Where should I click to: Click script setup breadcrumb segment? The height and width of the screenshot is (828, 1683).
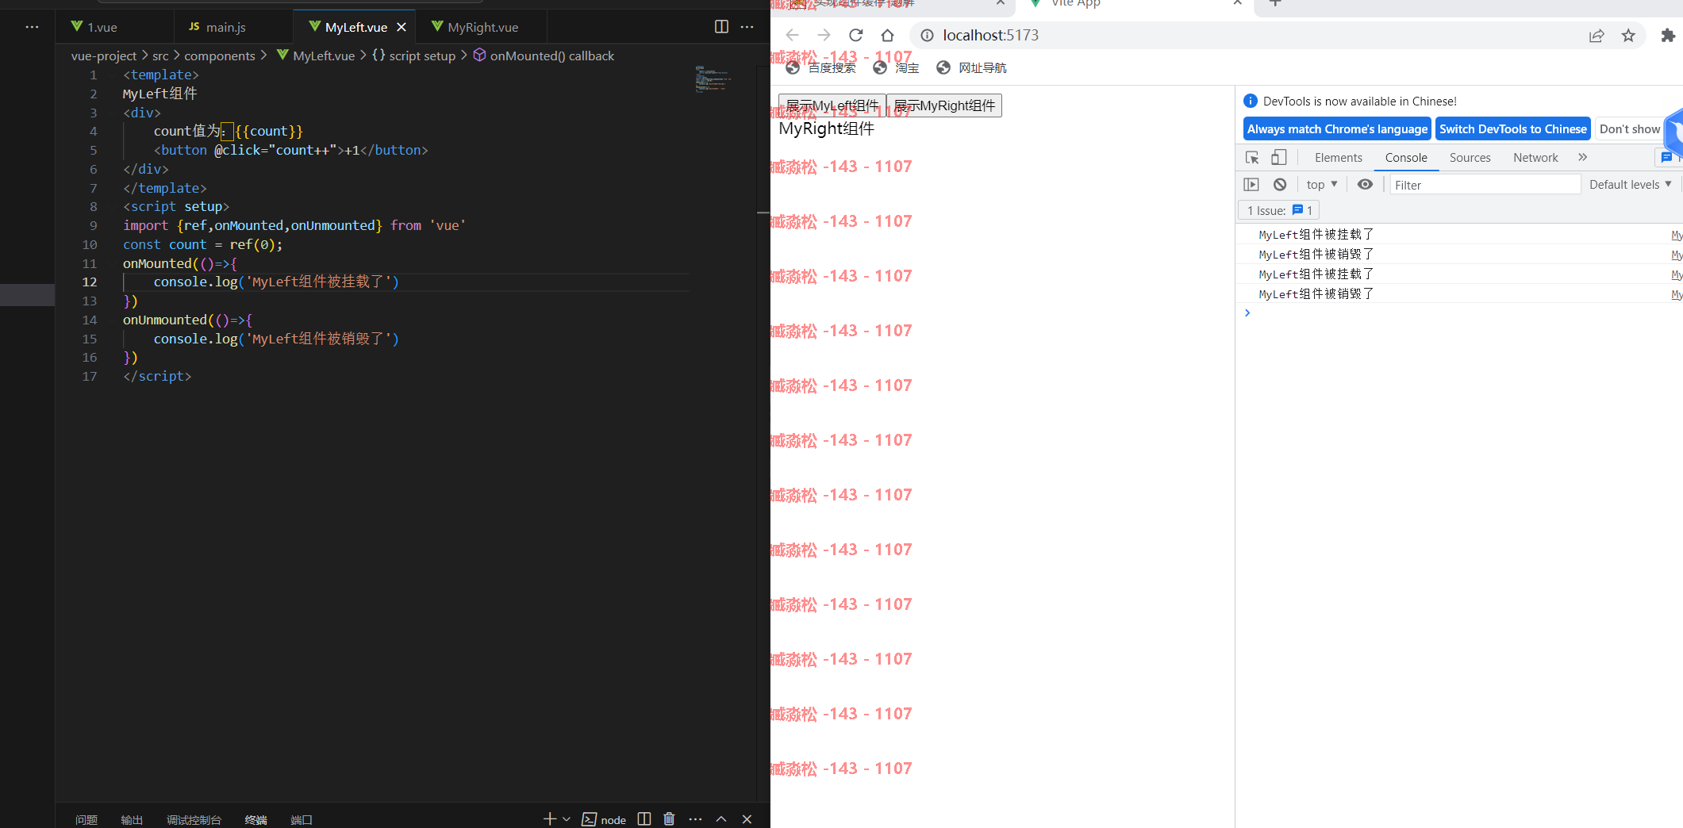pos(414,56)
